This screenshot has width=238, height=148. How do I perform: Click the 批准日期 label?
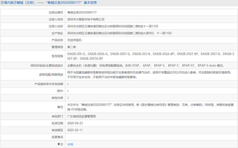(57, 123)
